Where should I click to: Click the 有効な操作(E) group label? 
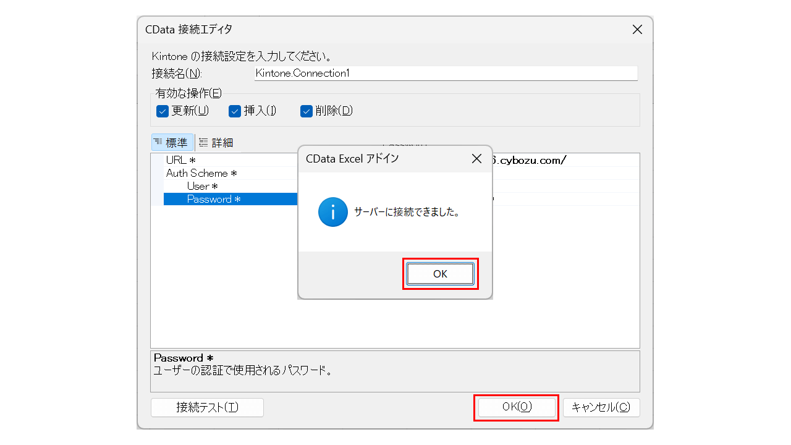[188, 93]
